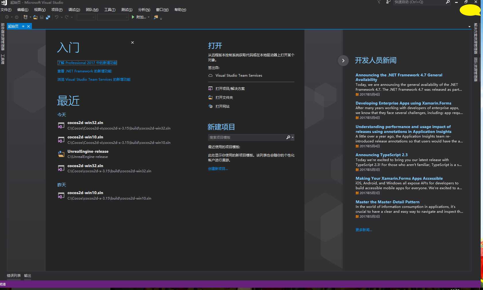Open 了解 Professional 2017 中的新增功能 link

pos(87,63)
